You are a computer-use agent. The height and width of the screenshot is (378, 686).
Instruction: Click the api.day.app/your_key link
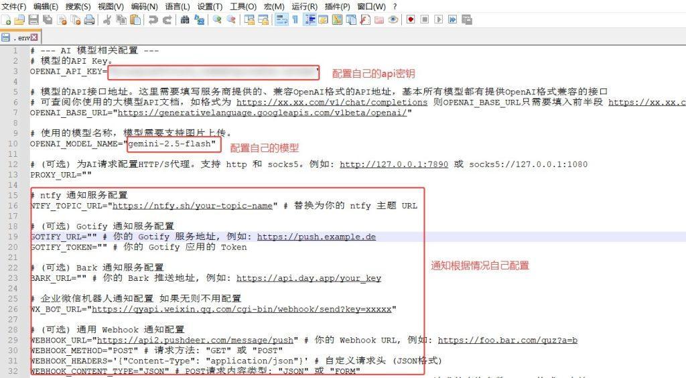coord(308,278)
